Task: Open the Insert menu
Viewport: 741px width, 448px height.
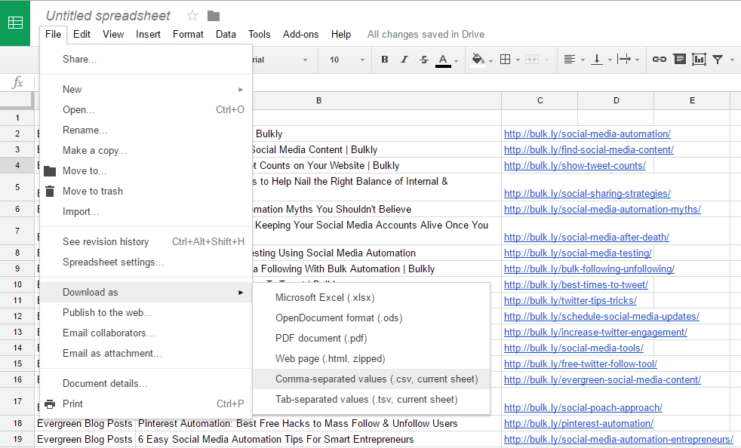Action: (x=148, y=35)
